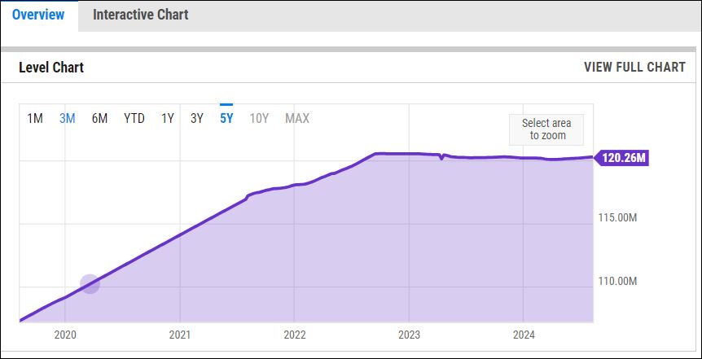This screenshot has width=702, height=359.
Task: Click the dip in the line near 2023
Action: tap(442, 158)
